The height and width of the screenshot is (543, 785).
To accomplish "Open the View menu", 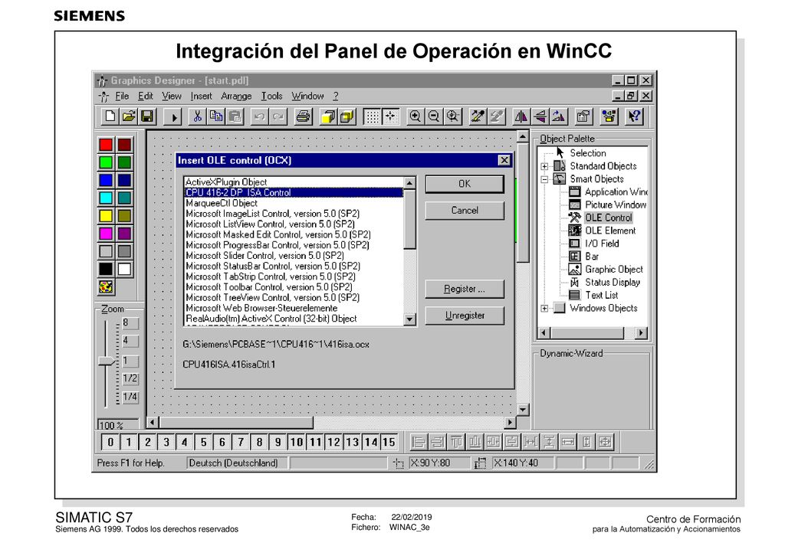I will [171, 96].
